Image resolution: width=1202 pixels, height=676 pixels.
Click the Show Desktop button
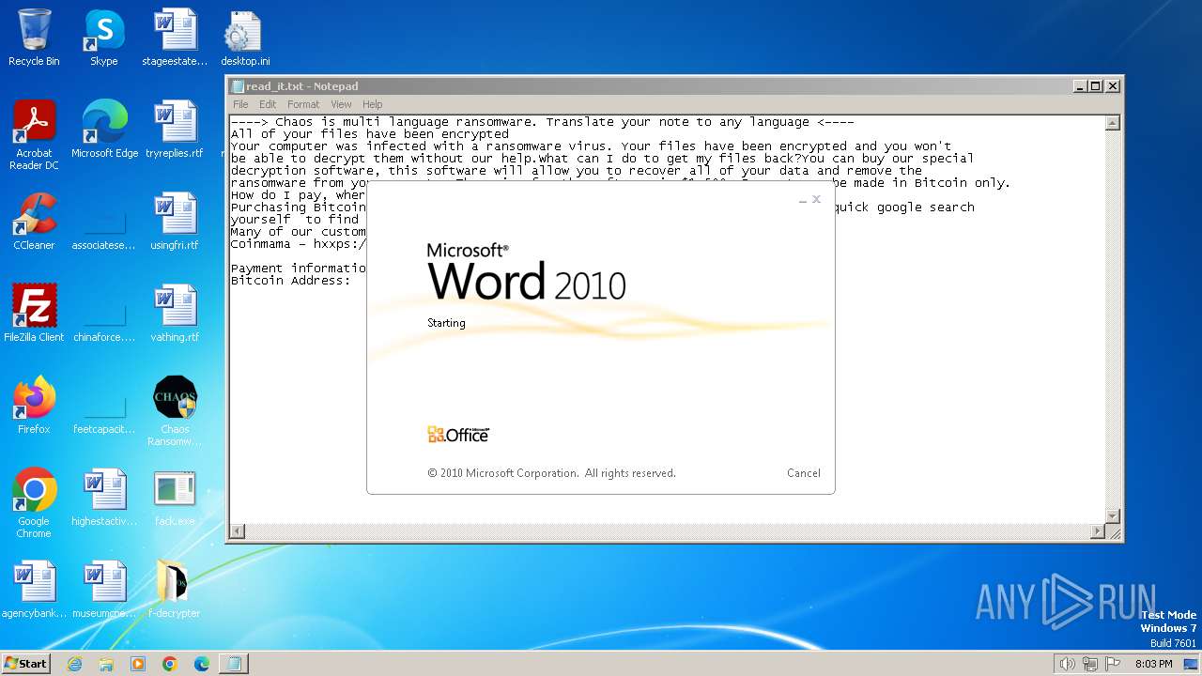point(1192,664)
